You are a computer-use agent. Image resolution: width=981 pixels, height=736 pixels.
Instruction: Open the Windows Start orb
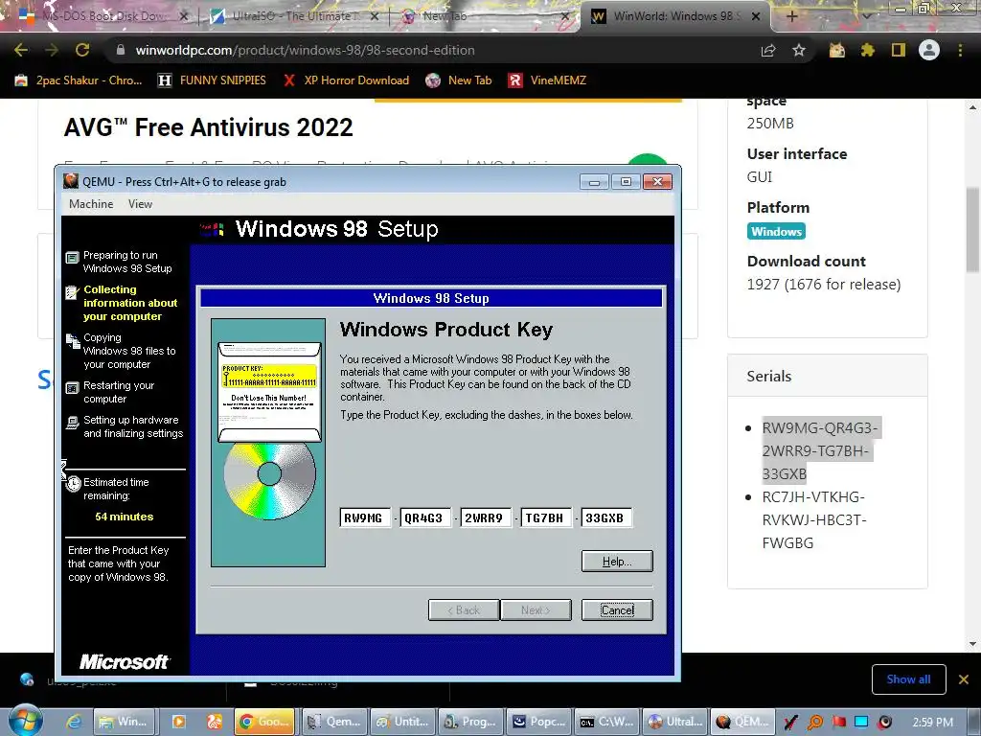pyautogui.click(x=26, y=721)
